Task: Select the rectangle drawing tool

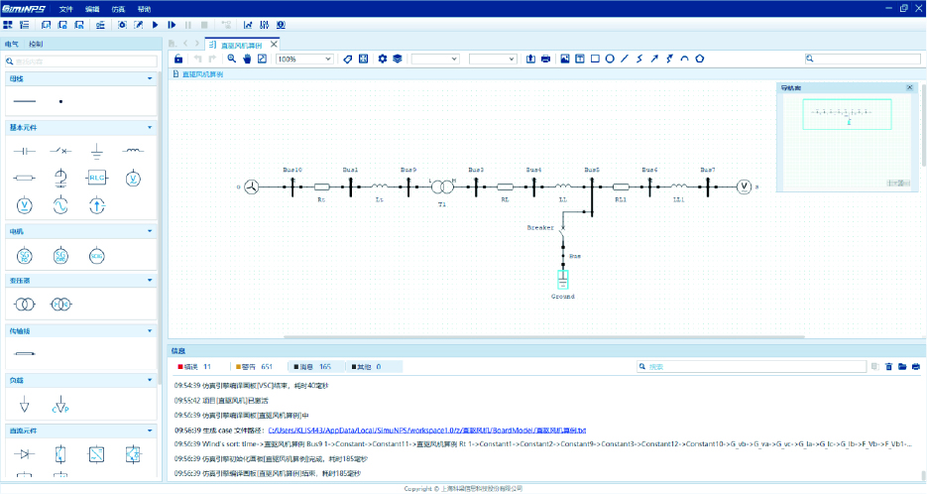Action: [x=595, y=60]
